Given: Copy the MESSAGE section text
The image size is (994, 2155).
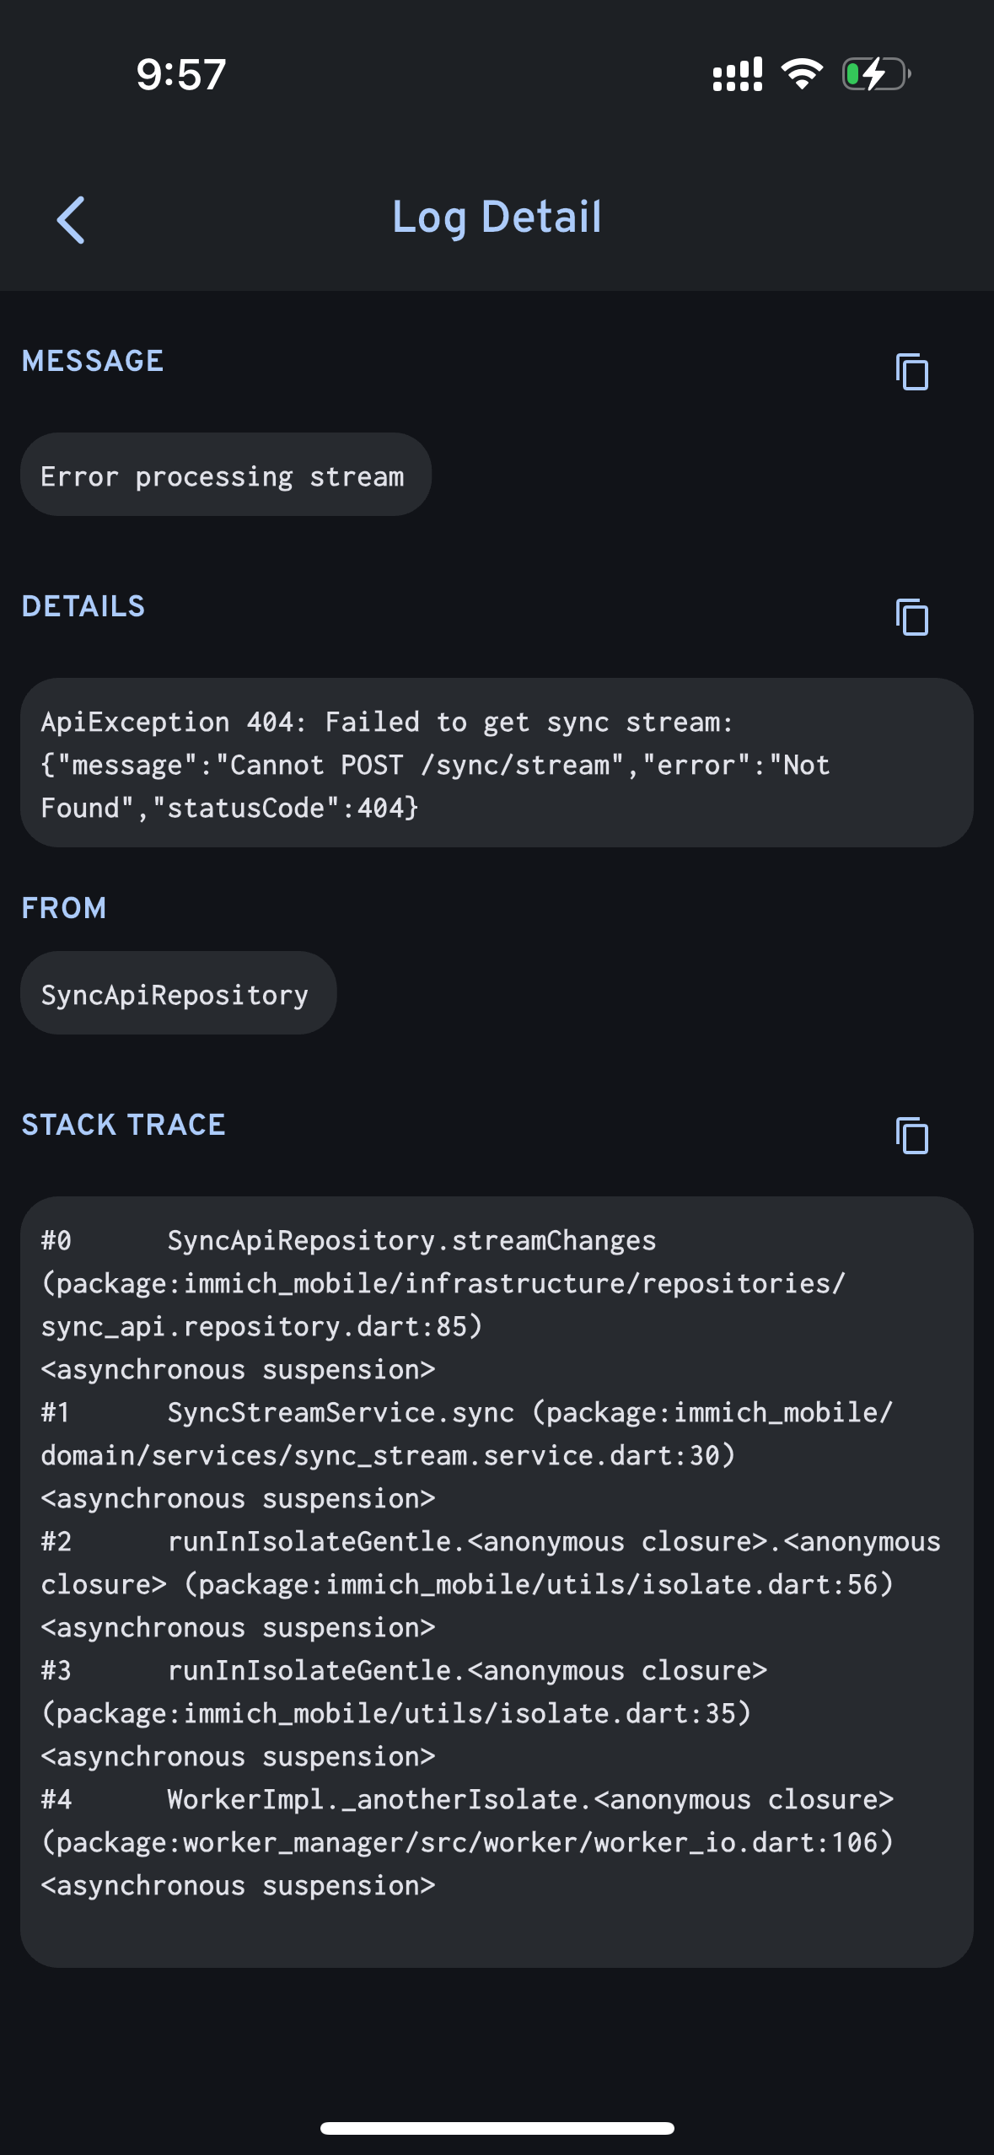Looking at the screenshot, I should (911, 372).
